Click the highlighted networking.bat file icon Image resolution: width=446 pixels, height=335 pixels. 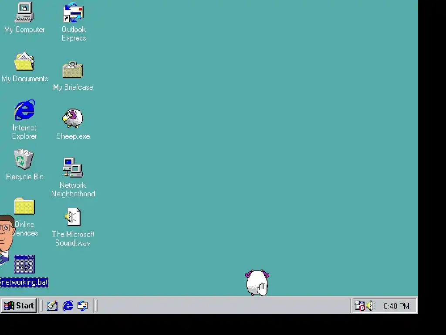24,264
